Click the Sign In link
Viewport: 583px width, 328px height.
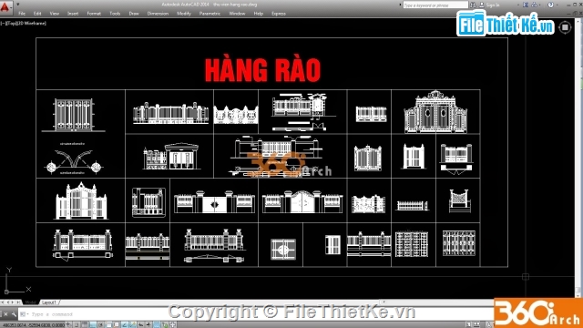click(x=493, y=5)
